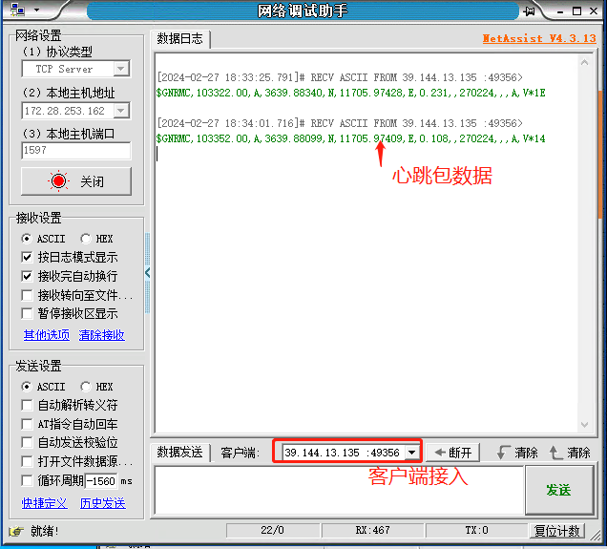Screen dimensions: 607x549
Task: Collapse the left settings panel with splitter arrow
Action: pos(148,273)
